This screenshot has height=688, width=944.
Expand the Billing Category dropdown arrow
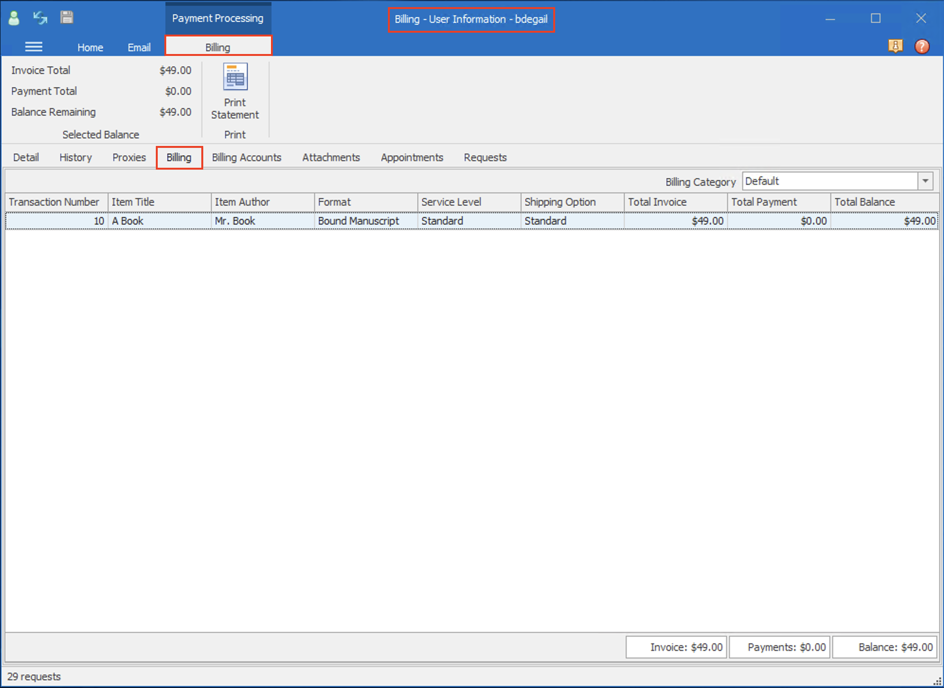click(x=925, y=181)
